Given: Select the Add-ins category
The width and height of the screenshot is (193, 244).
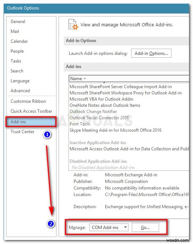Looking at the screenshot, I should pyautogui.click(x=31, y=122).
